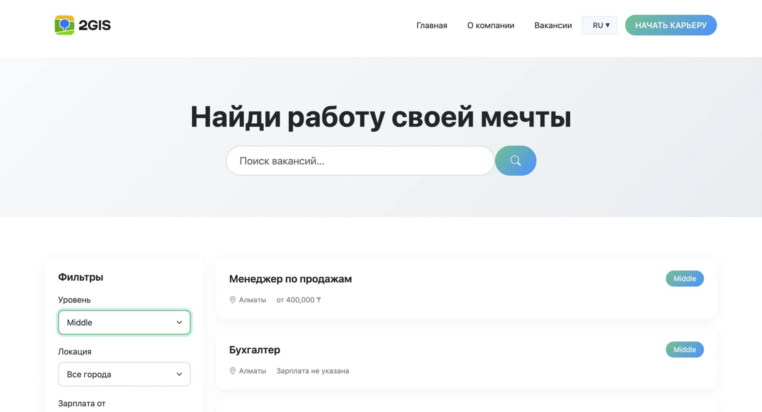The width and height of the screenshot is (762, 412).
Task: Open the Менеджер по продажам vacancy
Action: point(291,279)
